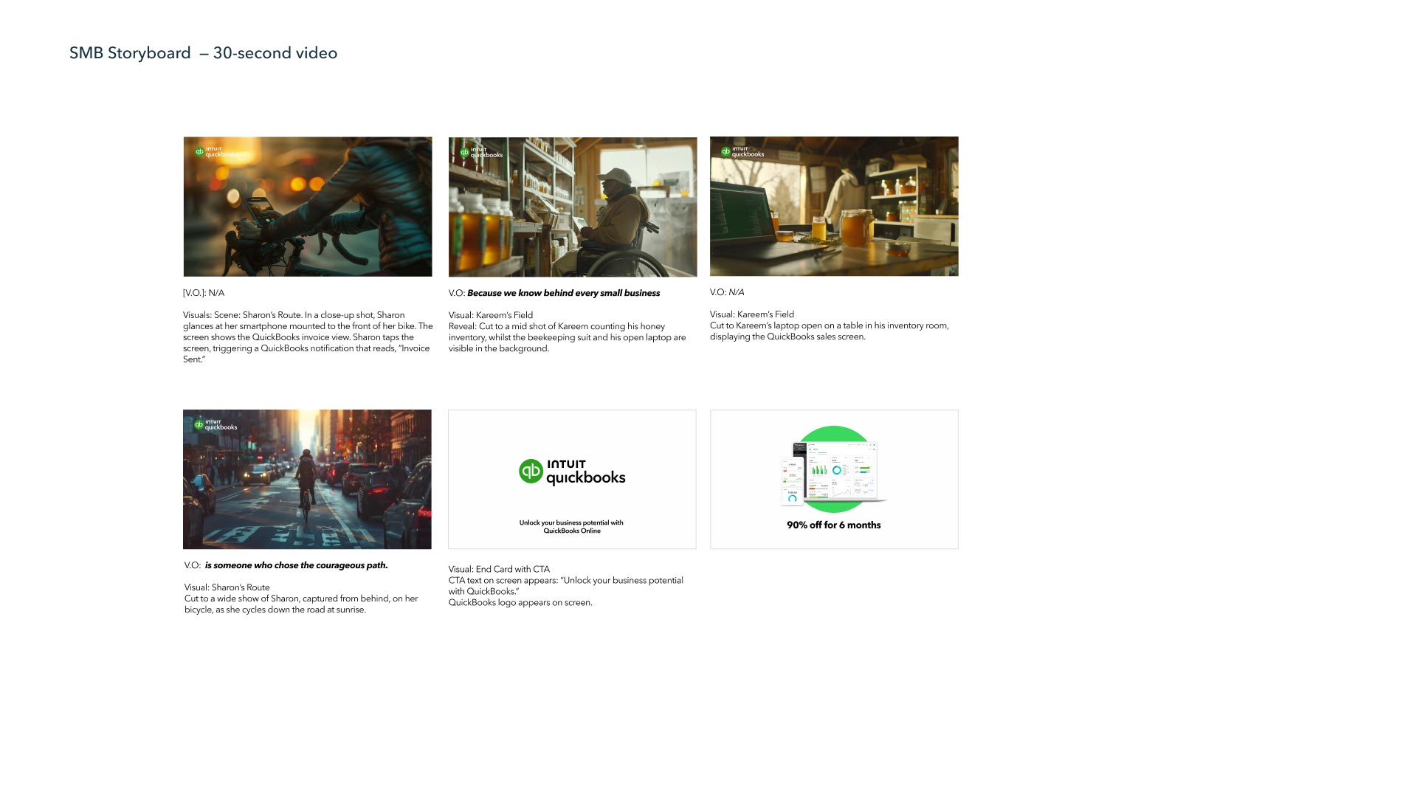Click 'CTA text on screen appears' line
Image resolution: width=1417 pixels, height=797 pixels.
click(566, 586)
